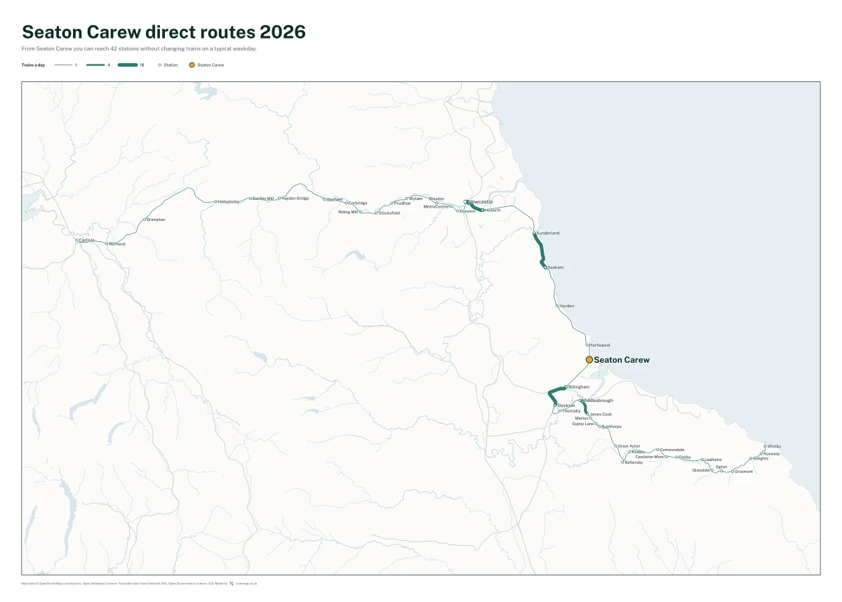Click the Station circle symbol in the legend

[159, 65]
